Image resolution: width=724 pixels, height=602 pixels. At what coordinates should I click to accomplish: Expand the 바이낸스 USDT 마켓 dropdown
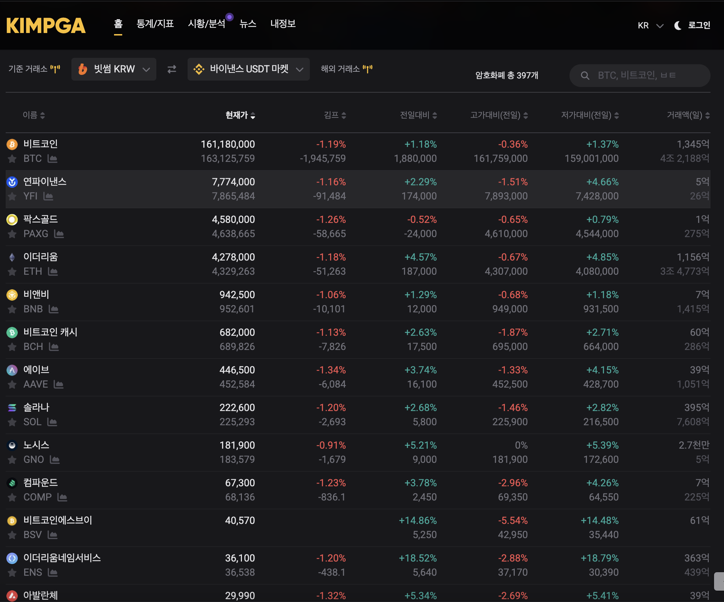point(248,69)
